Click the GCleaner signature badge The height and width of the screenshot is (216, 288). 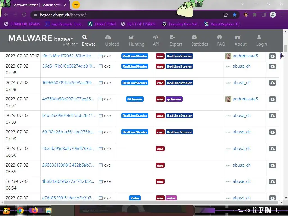point(135,99)
